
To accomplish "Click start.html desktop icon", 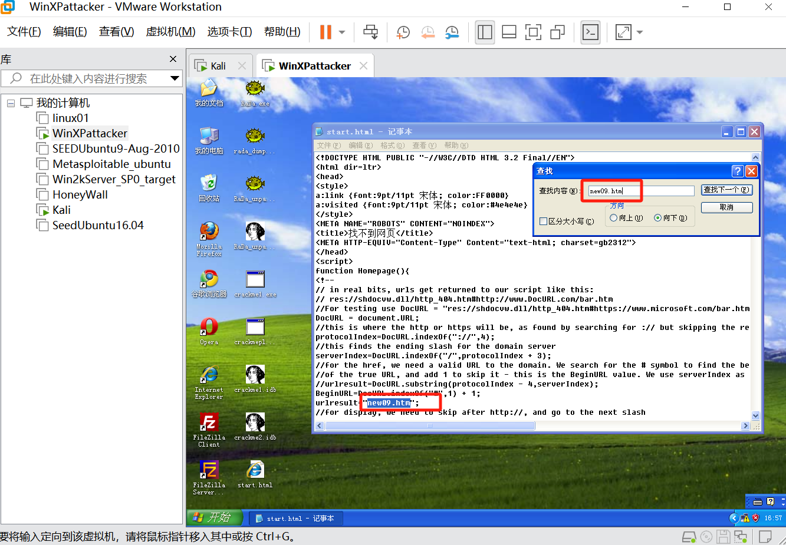I will (255, 474).
